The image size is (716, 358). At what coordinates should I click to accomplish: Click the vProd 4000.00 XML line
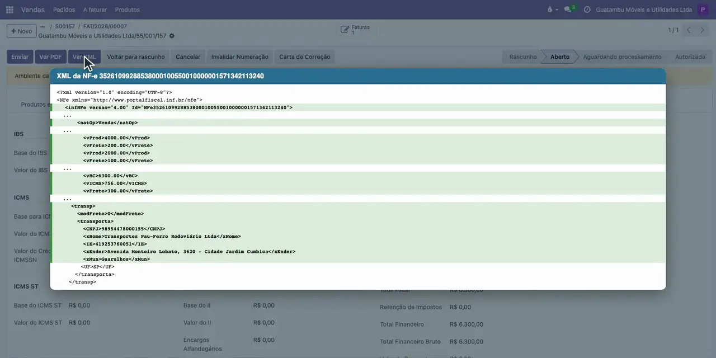116,138
